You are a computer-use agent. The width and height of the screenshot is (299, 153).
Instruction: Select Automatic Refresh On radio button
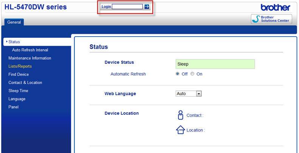[192, 74]
